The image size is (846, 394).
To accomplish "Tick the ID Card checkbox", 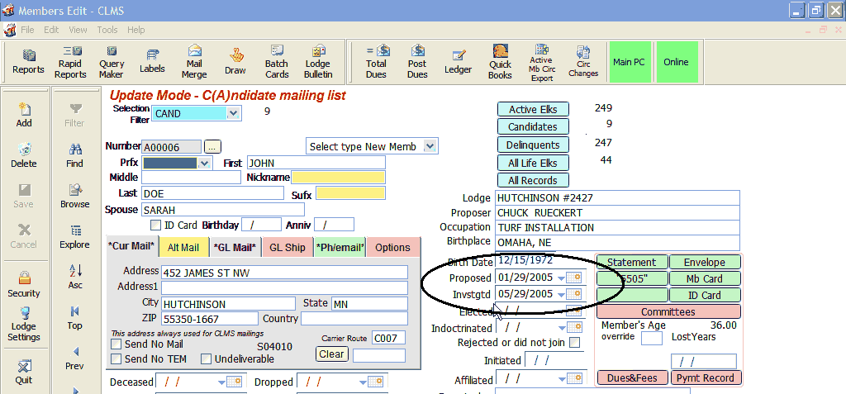I will coord(155,225).
